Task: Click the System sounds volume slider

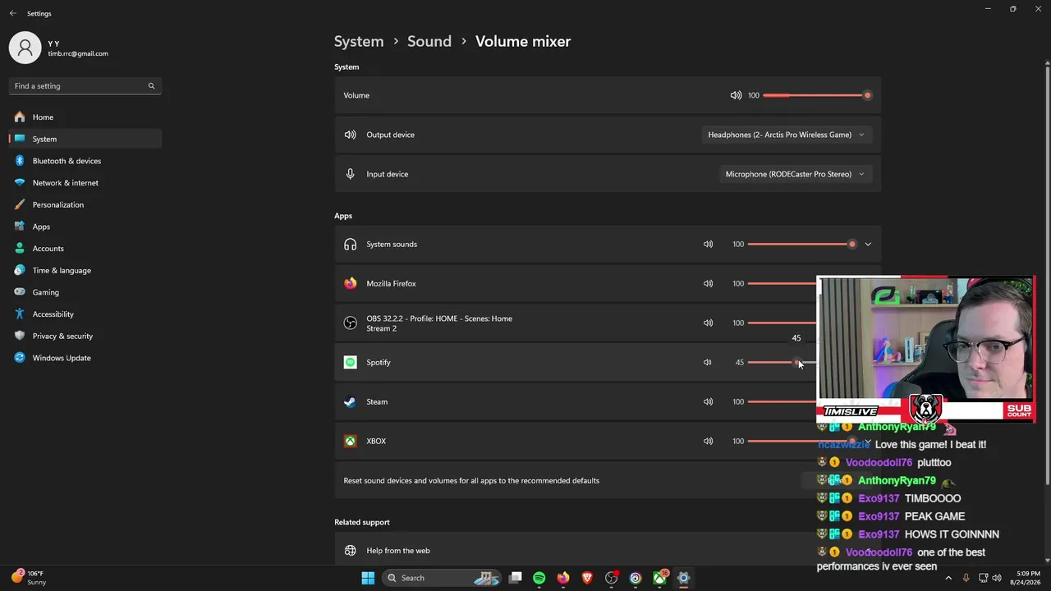Action: tap(802, 244)
